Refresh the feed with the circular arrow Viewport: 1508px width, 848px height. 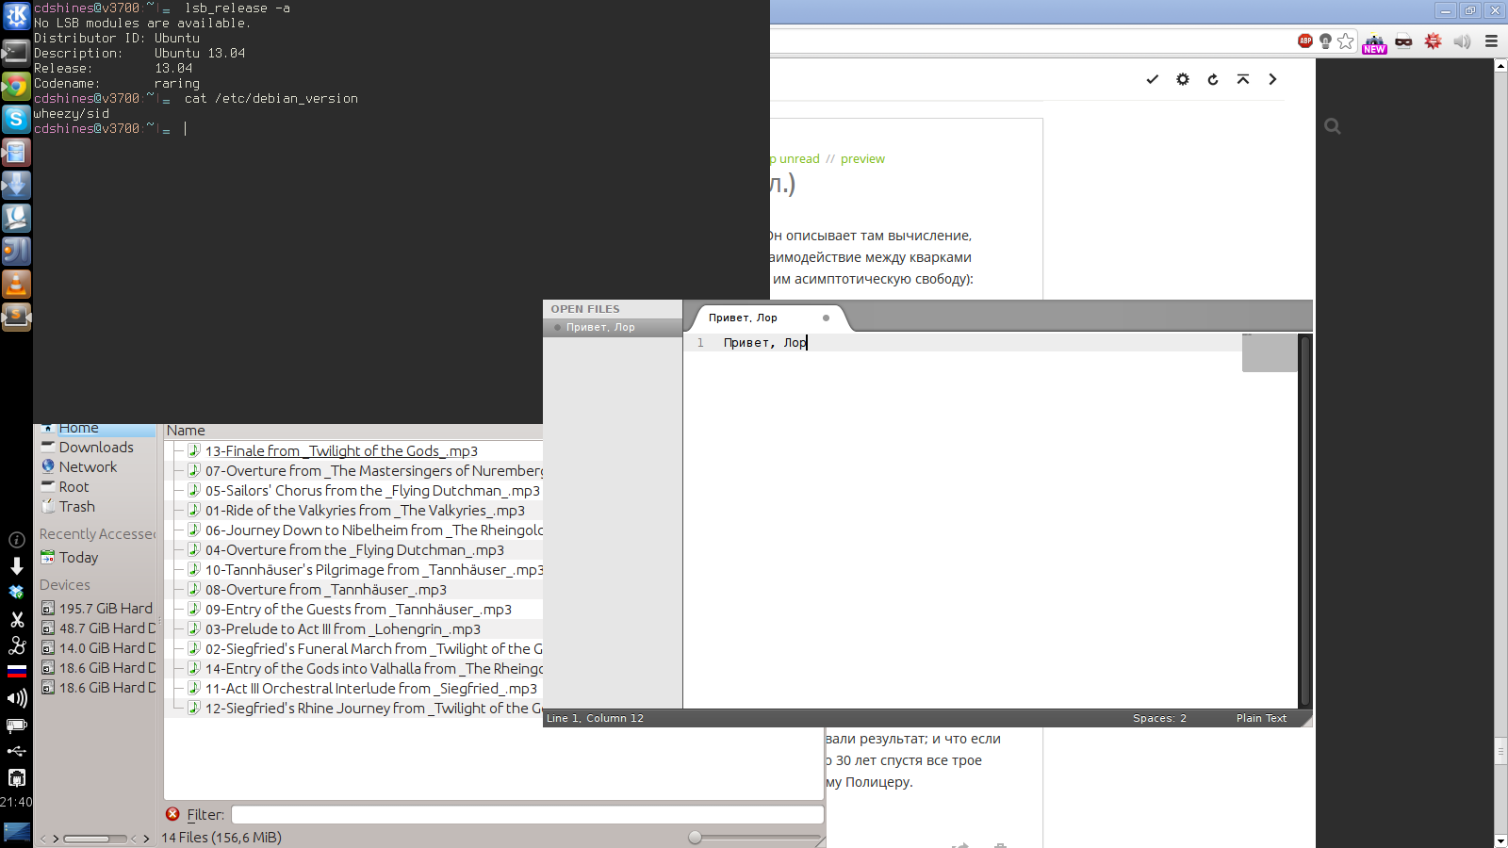[1213, 79]
